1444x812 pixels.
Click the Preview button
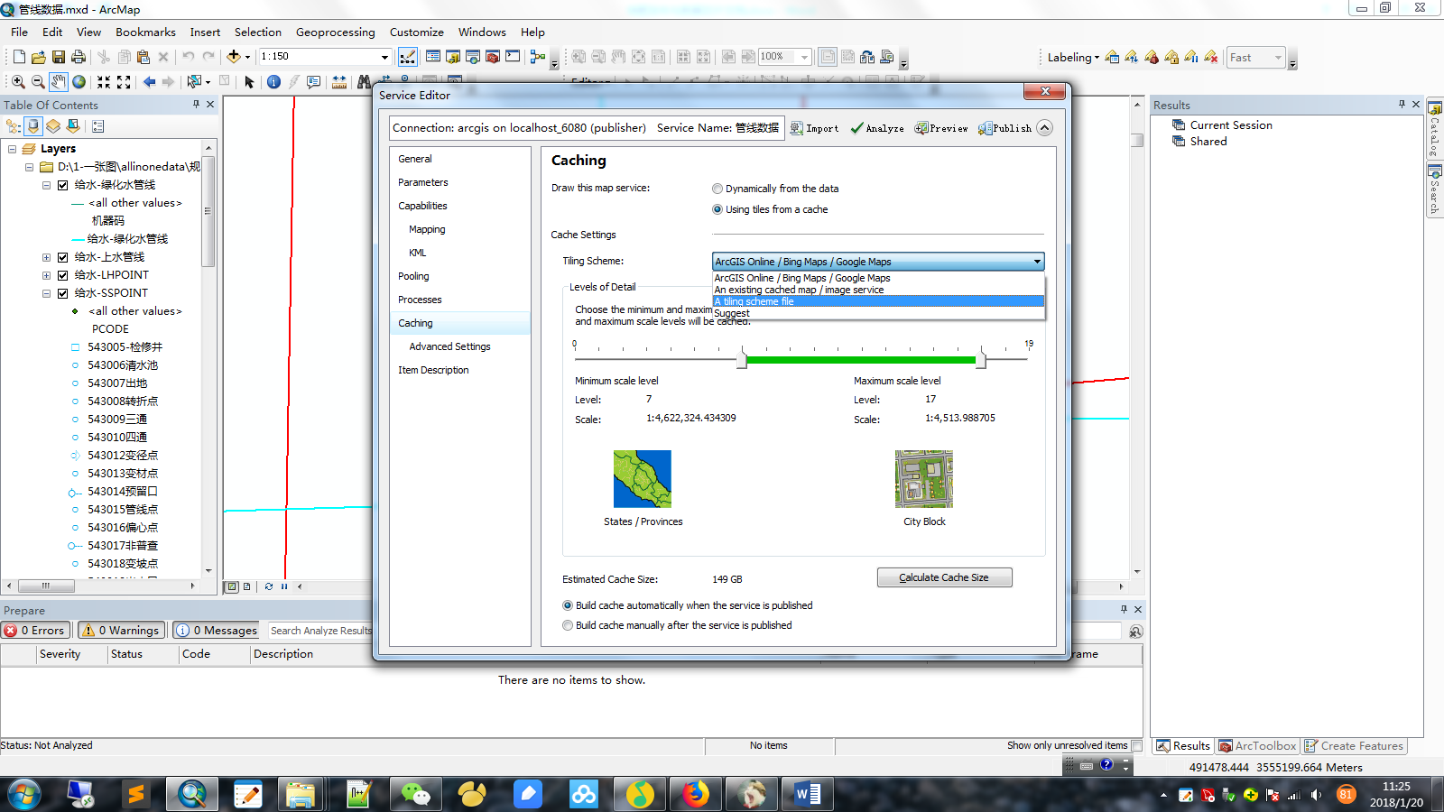pyautogui.click(x=941, y=128)
